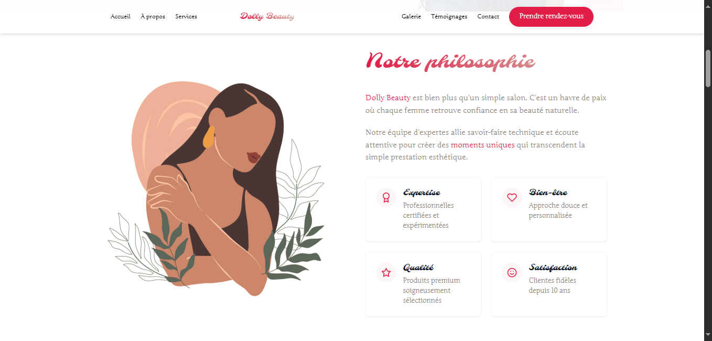Open the Services nav link
Screen dimensions: 712x341
[186, 17]
